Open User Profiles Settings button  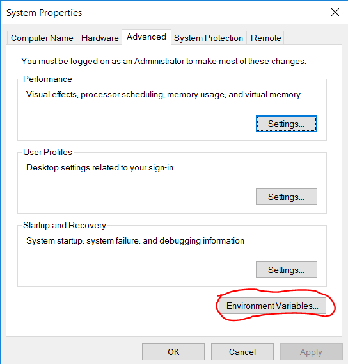pos(287,197)
